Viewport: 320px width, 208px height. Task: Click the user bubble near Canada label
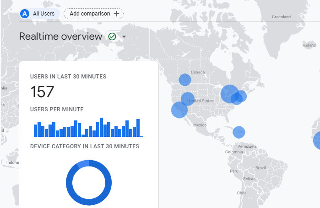[x=185, y=80]
